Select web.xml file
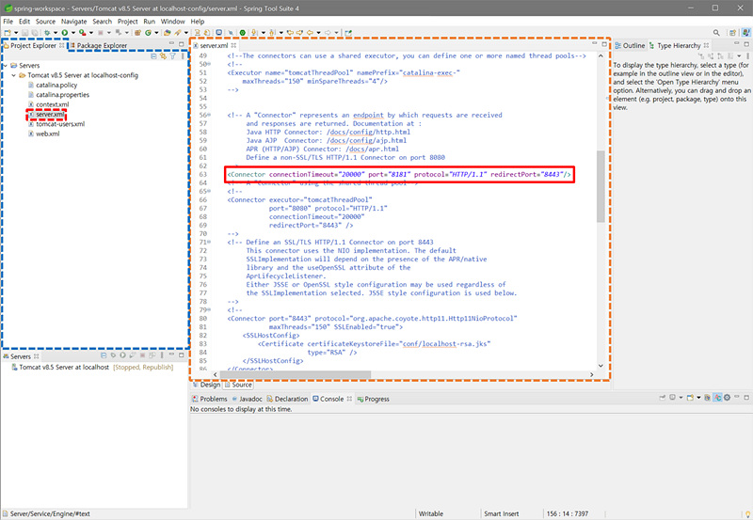The width and height of the screenshot is (753, 520). [44, 134]
